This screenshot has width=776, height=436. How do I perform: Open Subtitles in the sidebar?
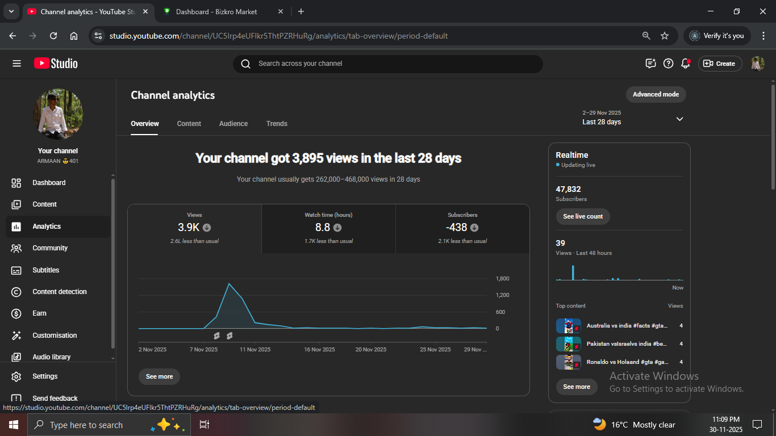coord(45,270)
